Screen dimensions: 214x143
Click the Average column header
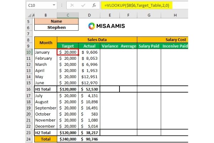[128, 46]
